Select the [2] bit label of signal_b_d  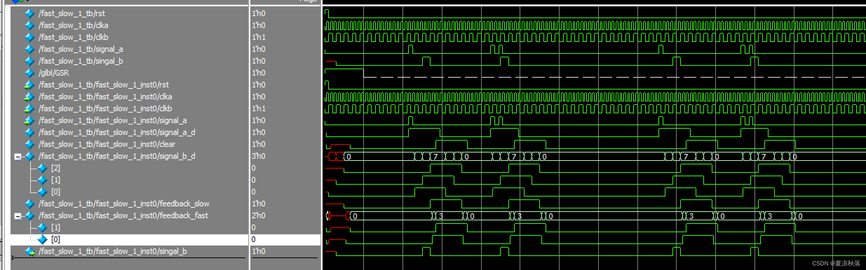click(56, 168)
